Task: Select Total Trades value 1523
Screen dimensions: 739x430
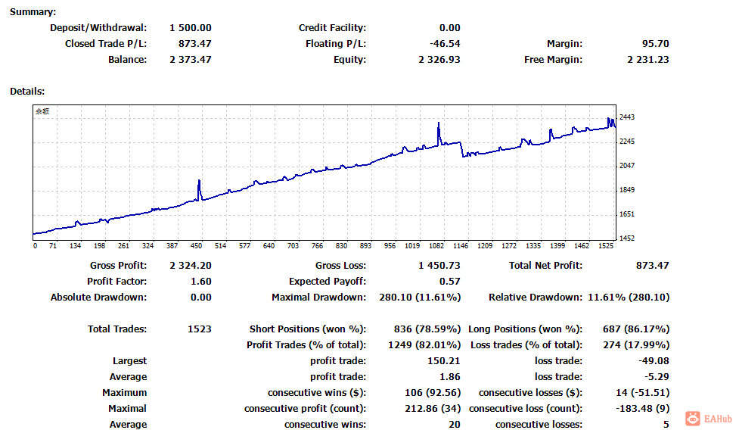Action: pos(200,329)
